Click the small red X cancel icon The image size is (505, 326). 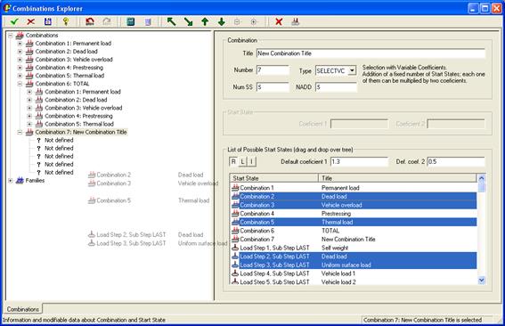pos(31,22)
